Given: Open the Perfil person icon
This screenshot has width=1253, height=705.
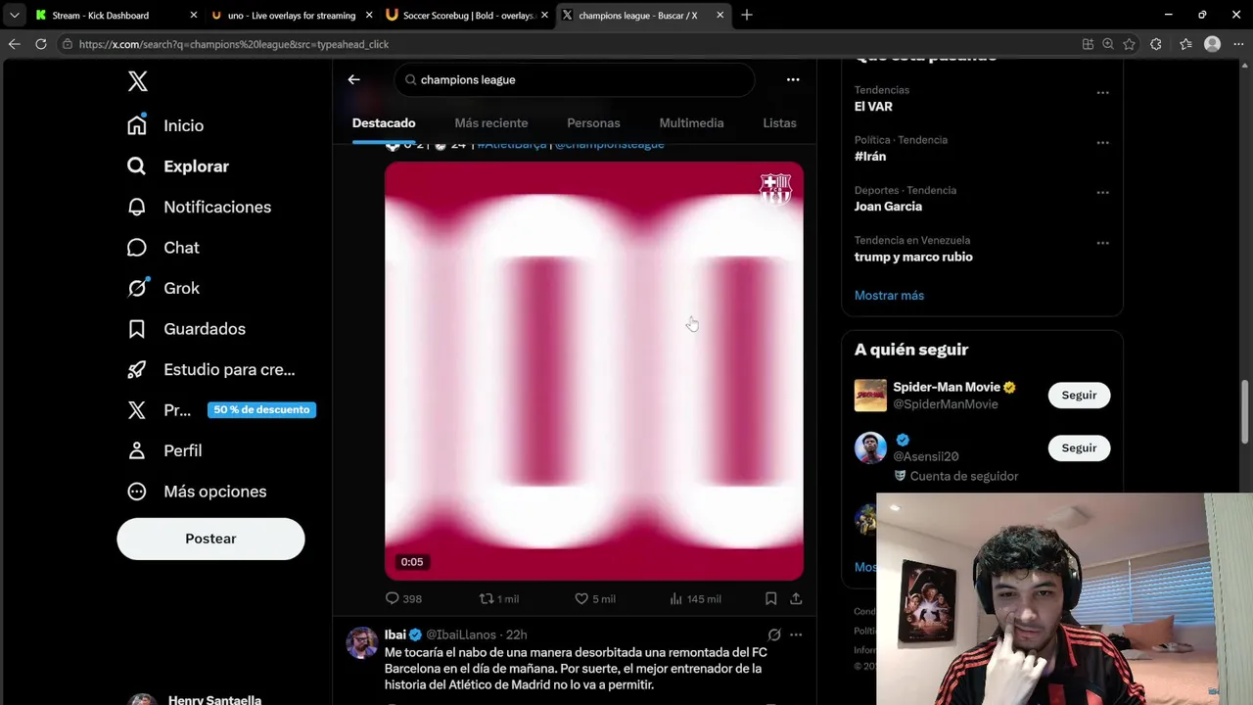Looking at the screenshot, I should tap(137, 450).
